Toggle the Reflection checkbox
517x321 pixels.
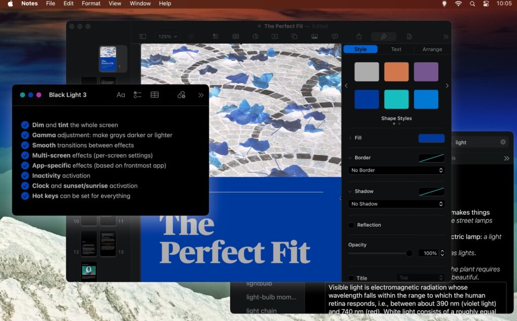351,225
